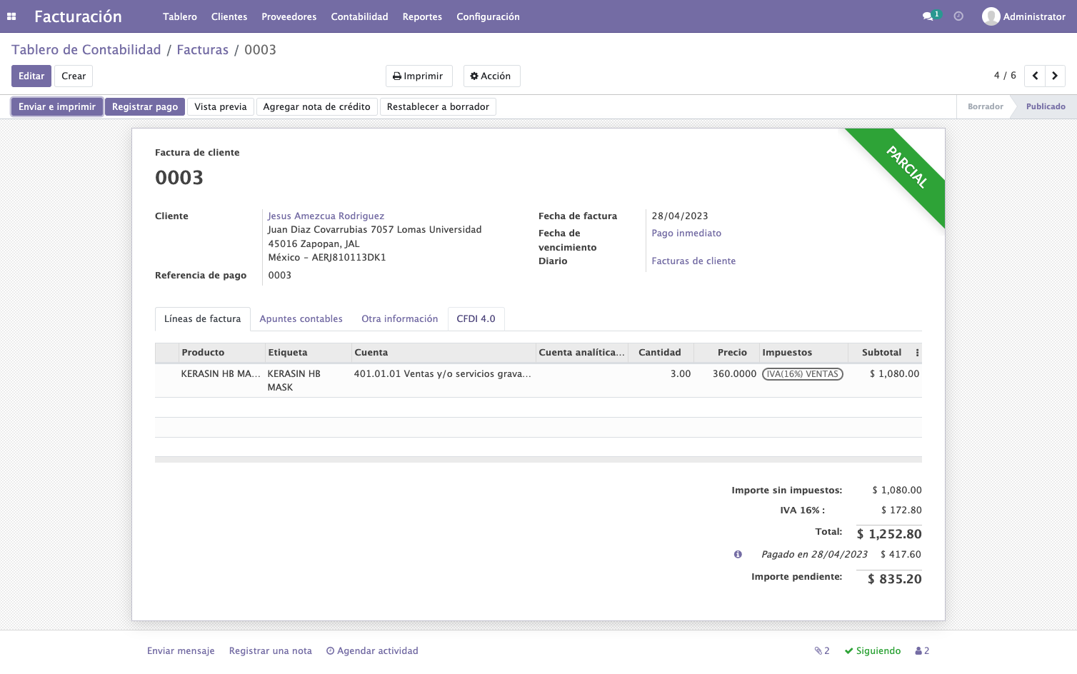Click the 360.0000 price cell
This screenshot has height=674, width=1077.
click(734, 373)
